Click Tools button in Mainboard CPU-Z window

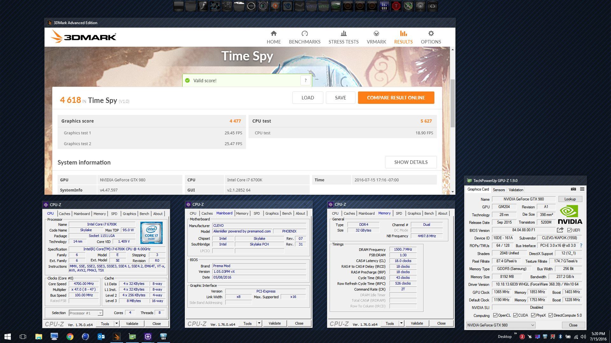(x=247, y=323)
